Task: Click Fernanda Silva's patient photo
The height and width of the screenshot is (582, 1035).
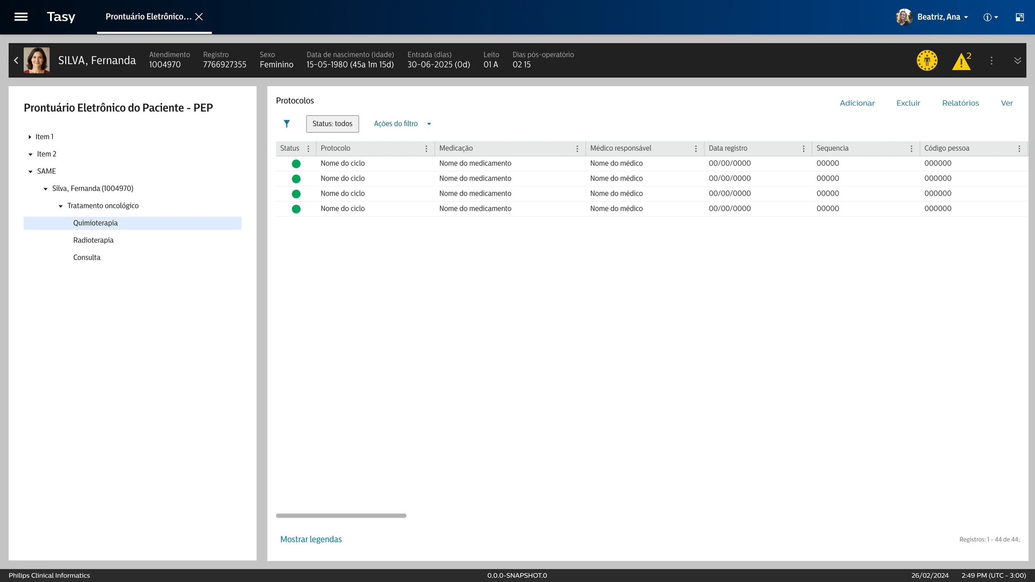Action: [x=37, y=60]
